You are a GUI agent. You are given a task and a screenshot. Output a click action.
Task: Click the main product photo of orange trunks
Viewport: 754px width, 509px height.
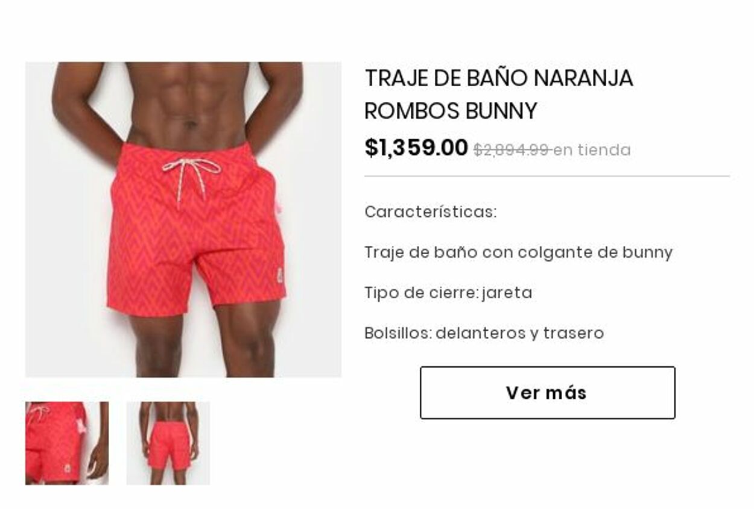coord(183,220)
